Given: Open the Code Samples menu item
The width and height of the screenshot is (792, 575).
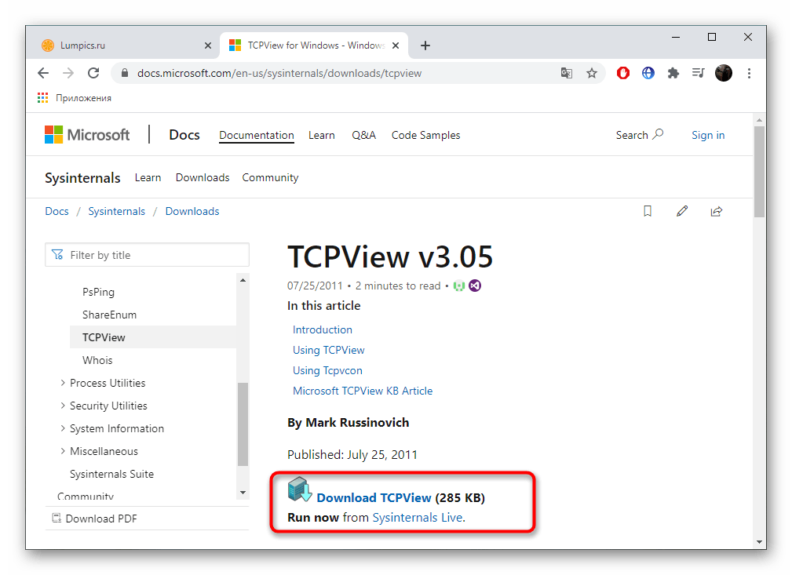Looking at the screenshot, I should (x=425, y=135).
